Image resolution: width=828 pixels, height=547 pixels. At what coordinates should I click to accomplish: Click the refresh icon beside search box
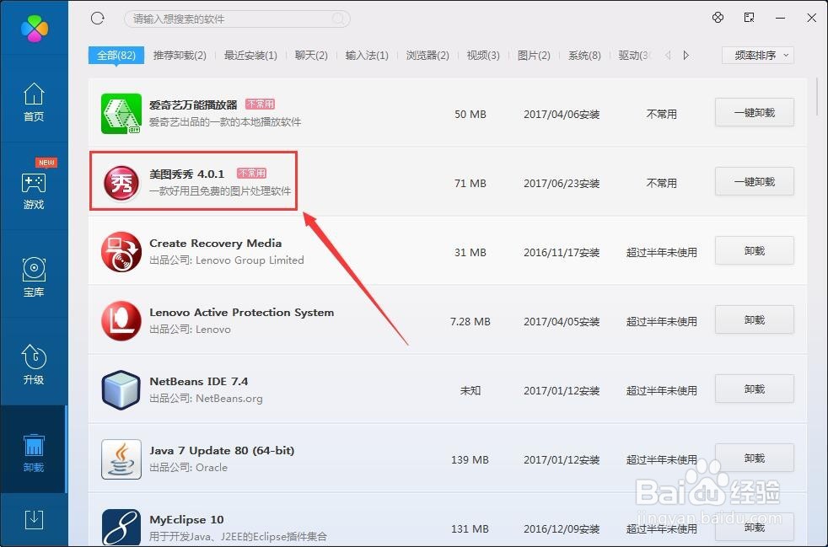(98, 19)
